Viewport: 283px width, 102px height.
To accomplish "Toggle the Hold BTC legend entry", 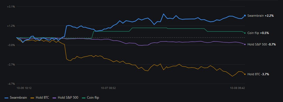I will click(40, 98).
